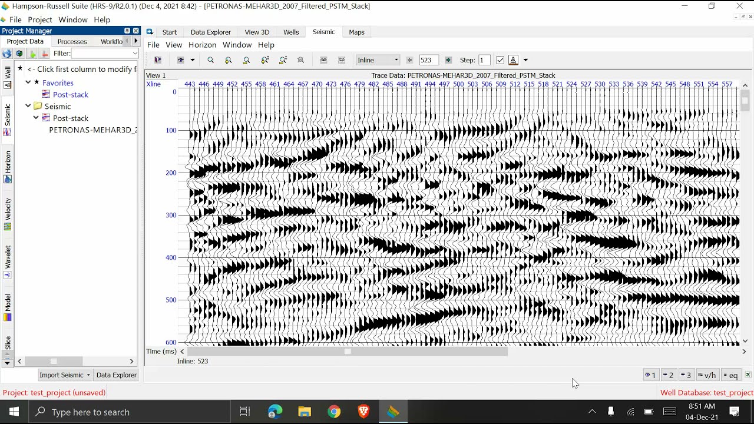Open the Import Seismic dropdown arrow
This screenshot has width=754, height=424.
[88, 375]
